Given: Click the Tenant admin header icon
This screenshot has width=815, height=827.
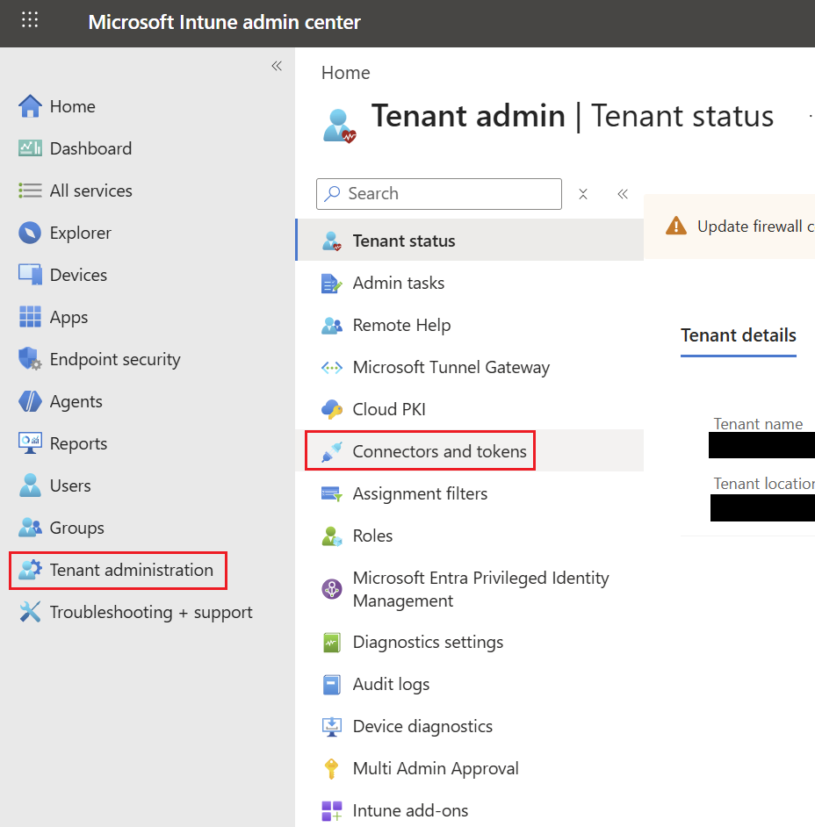Looking at the screenshot, I should [x=339, y=126].
